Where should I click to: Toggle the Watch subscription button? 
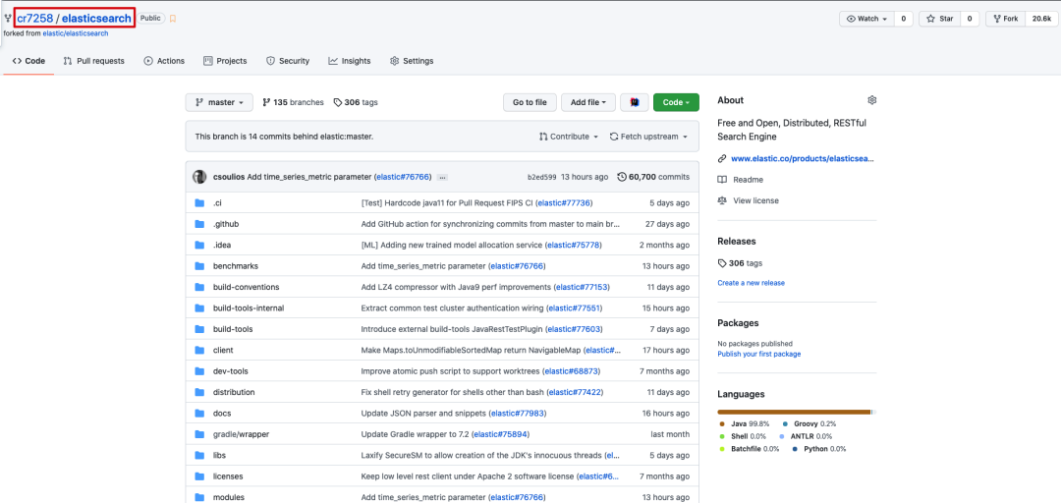tap(865, 19)
